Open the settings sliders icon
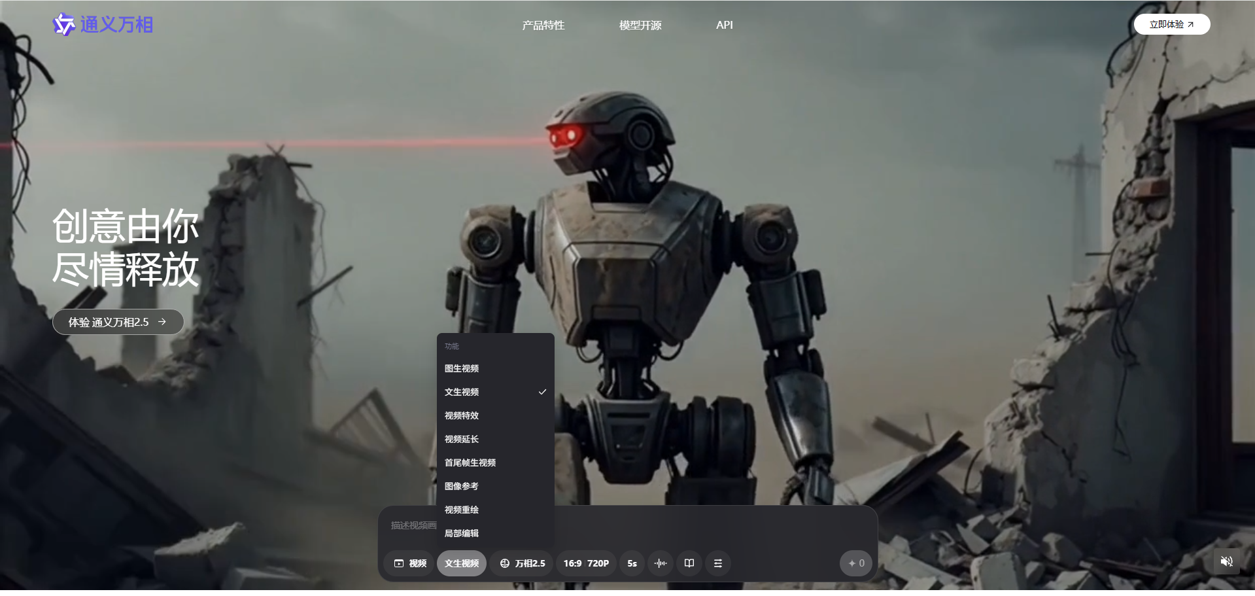The image size is (1255, 596). point(718,563)
